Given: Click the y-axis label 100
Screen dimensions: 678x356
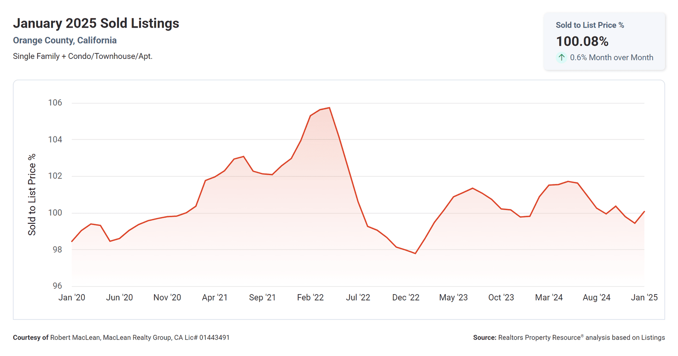Looking at the screenshot, I should point(55,213).
